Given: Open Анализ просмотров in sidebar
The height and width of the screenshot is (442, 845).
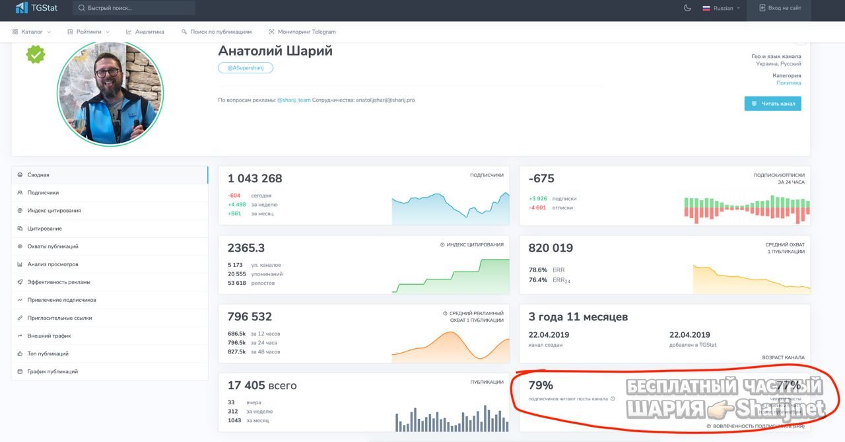Looking at the screenshot, I should coord(110,264).
